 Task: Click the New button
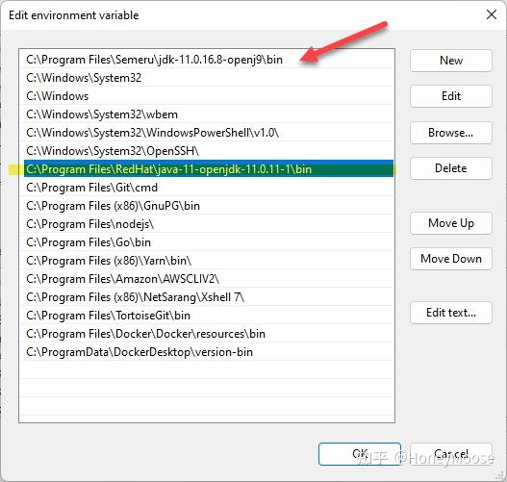pos(451,61)
